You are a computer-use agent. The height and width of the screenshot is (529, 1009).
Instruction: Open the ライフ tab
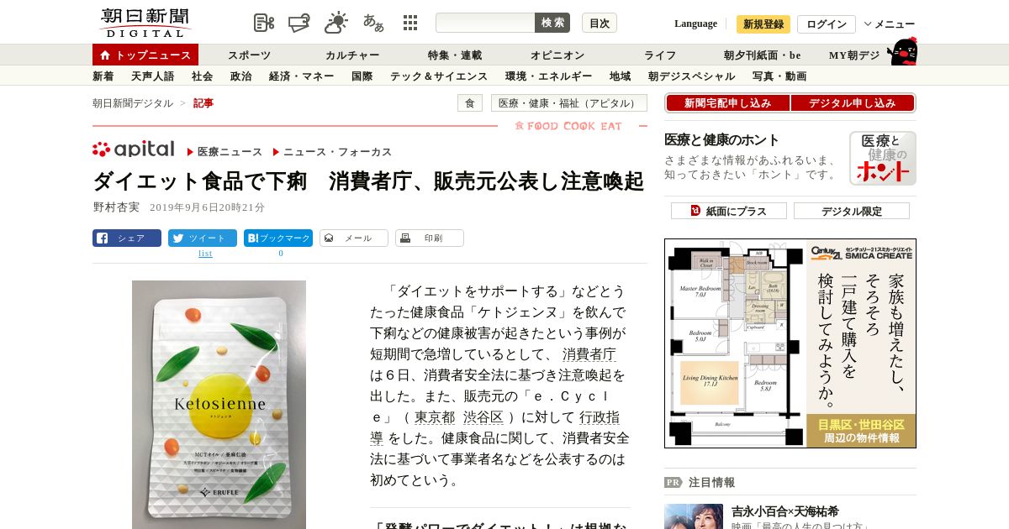tap(660, 55)
